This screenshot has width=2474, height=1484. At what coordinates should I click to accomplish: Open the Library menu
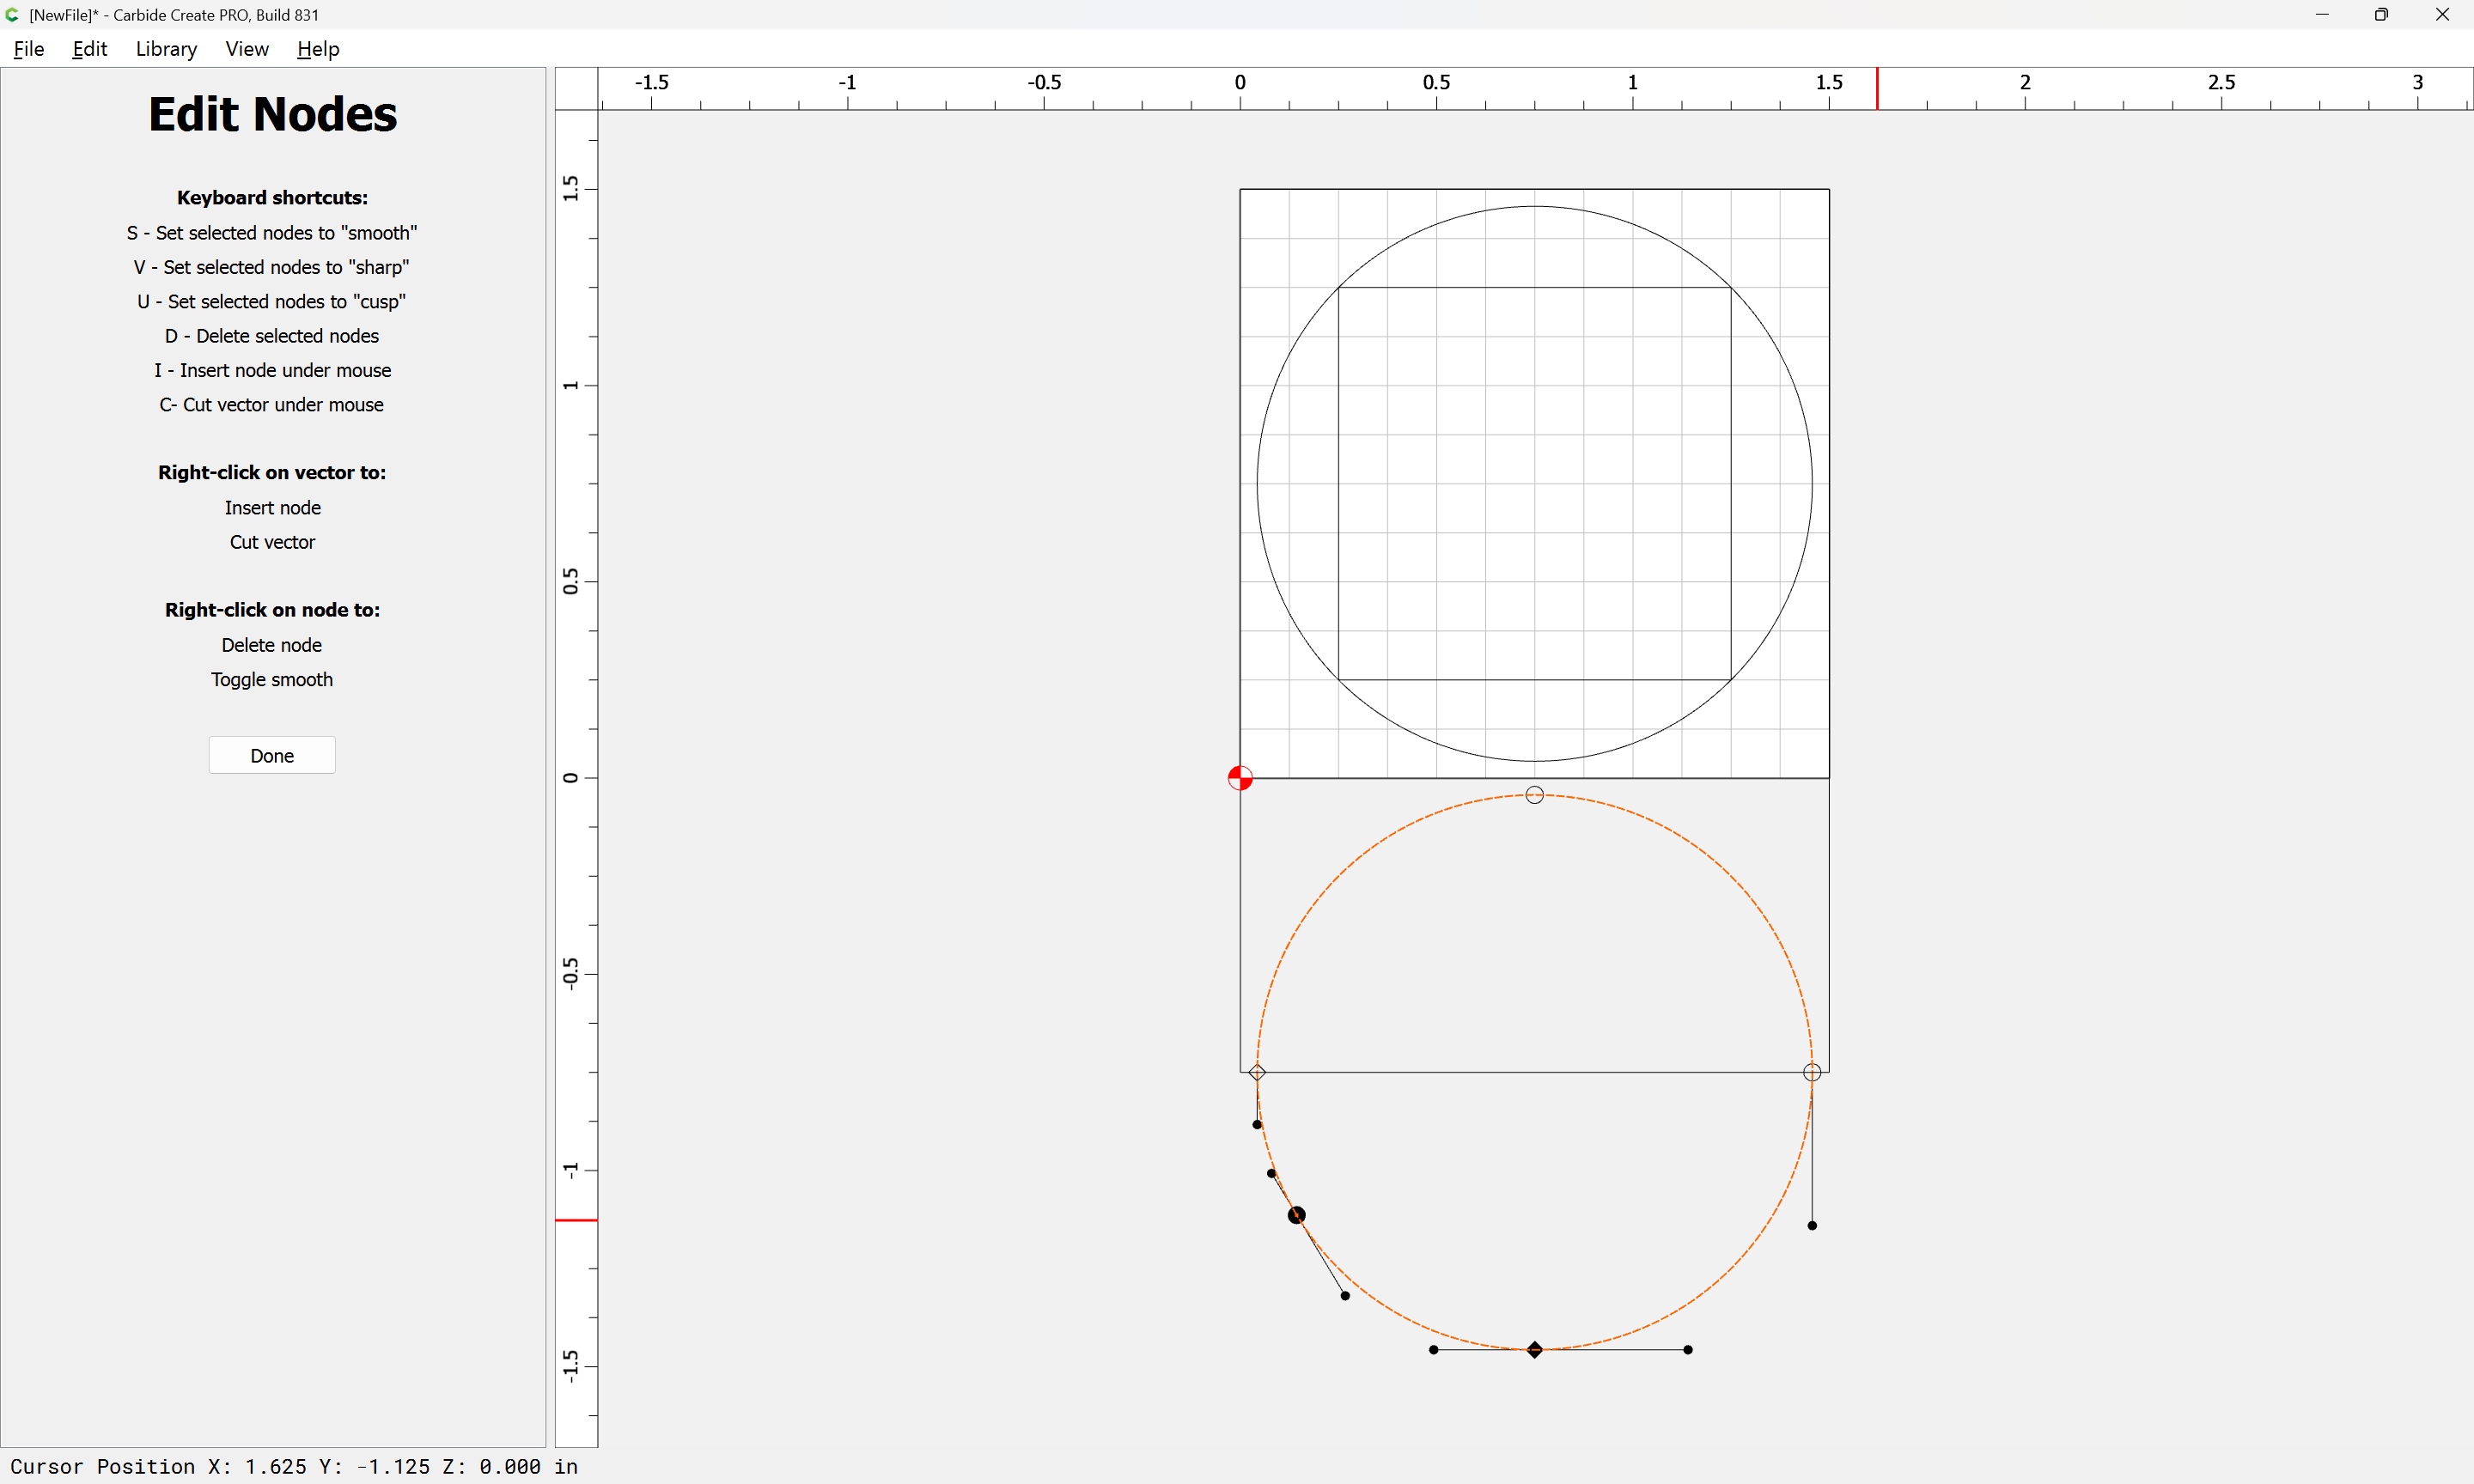[x=166, y=49]
